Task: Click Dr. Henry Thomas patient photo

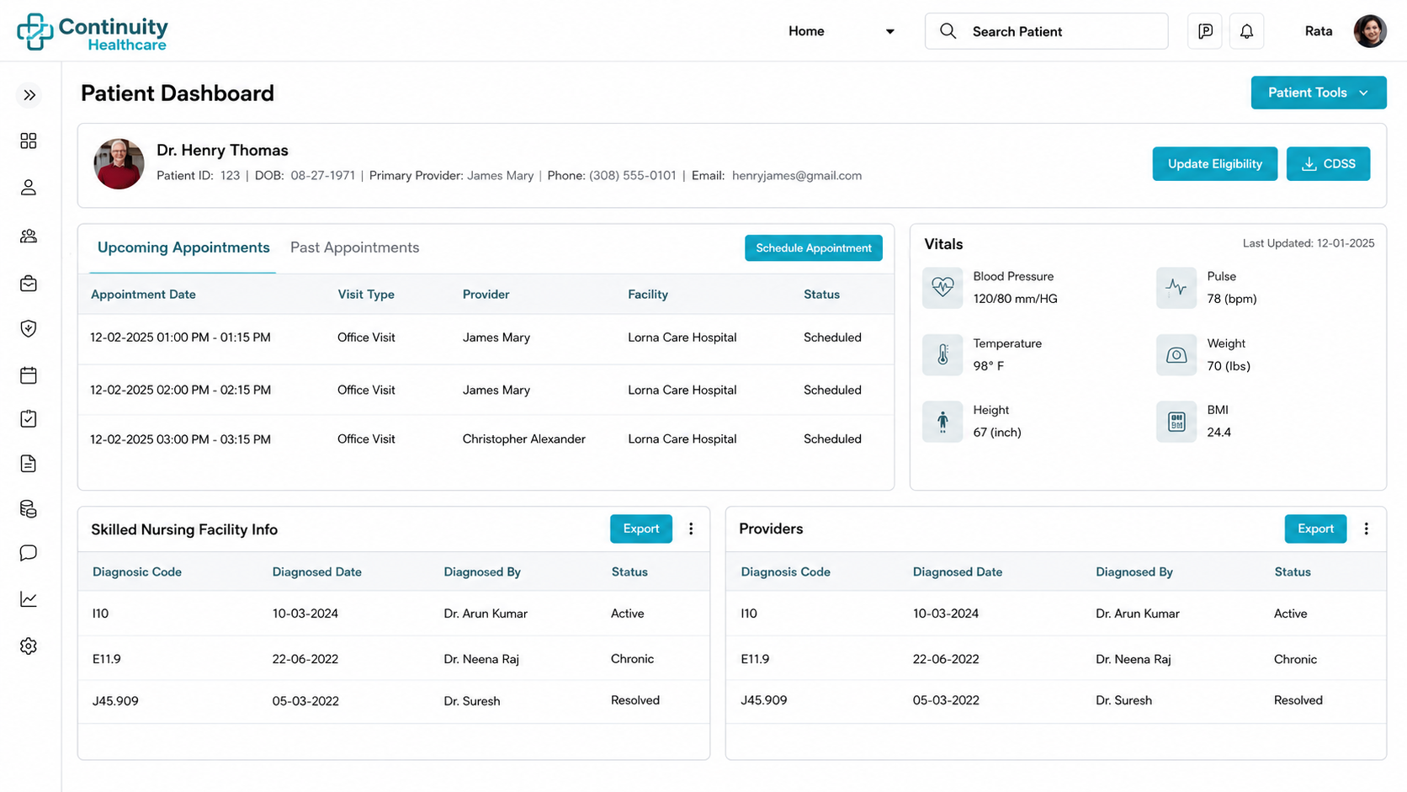Action: (119, 164)
